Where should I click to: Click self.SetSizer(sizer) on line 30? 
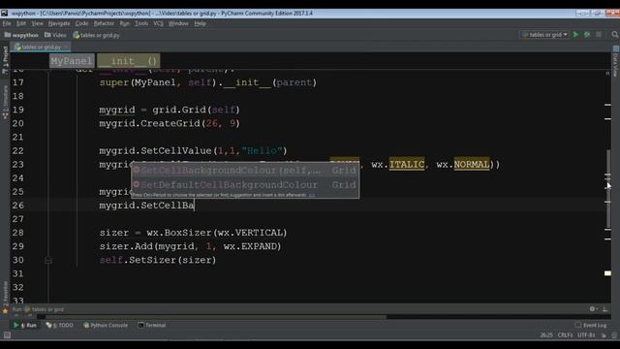(158, 260)
